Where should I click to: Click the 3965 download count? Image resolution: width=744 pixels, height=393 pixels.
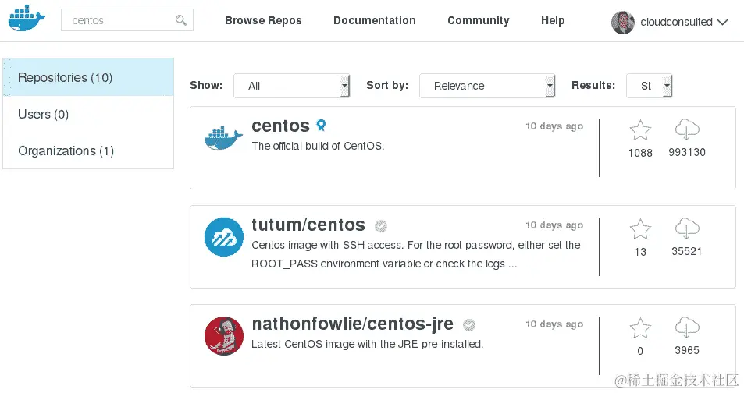point(686,350)
